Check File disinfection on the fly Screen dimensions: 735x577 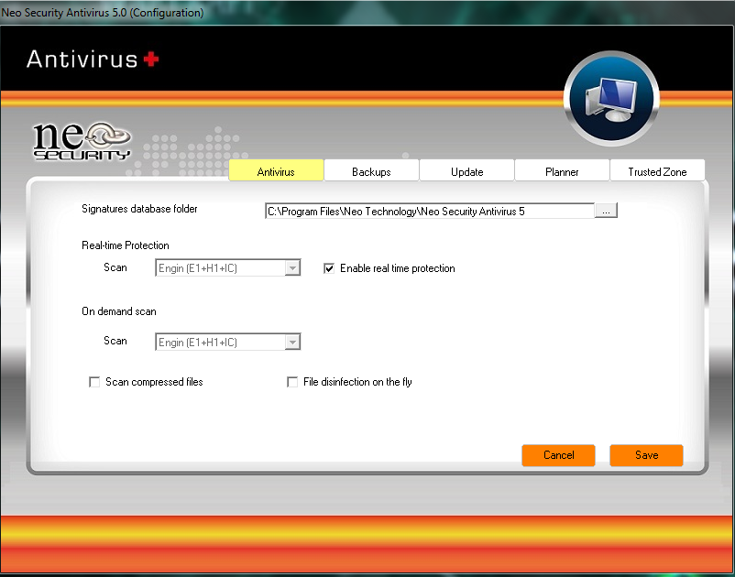(x=292, y=382)
